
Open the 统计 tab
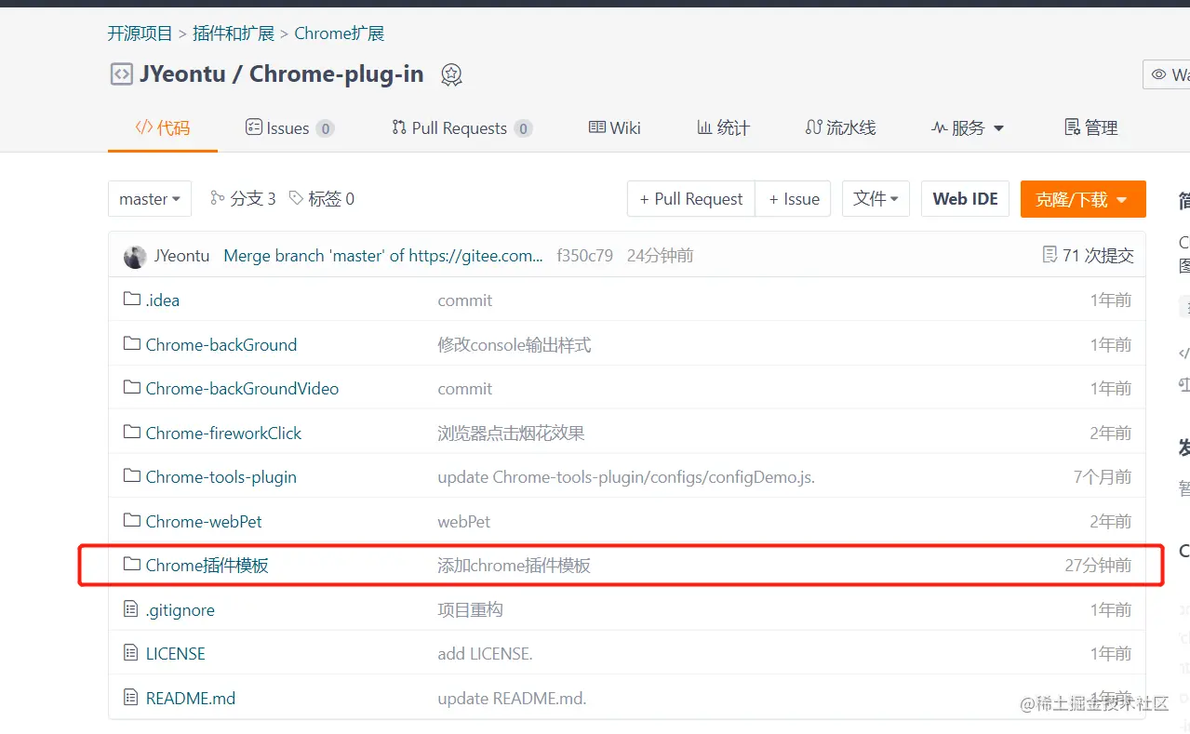coord(723,128)
